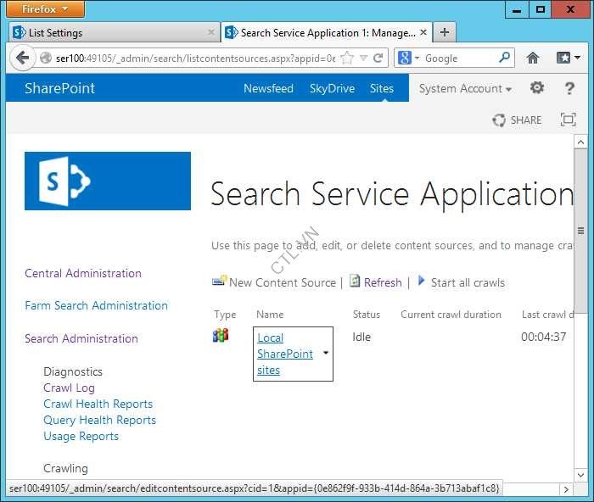594x502 pixels.
Task: Click the SharePoint settings gear icon
Action: pos(537,88)
